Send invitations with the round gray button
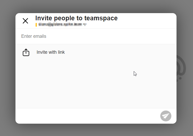The height and width of the screenshot is (136, 193). pos(166,116)
